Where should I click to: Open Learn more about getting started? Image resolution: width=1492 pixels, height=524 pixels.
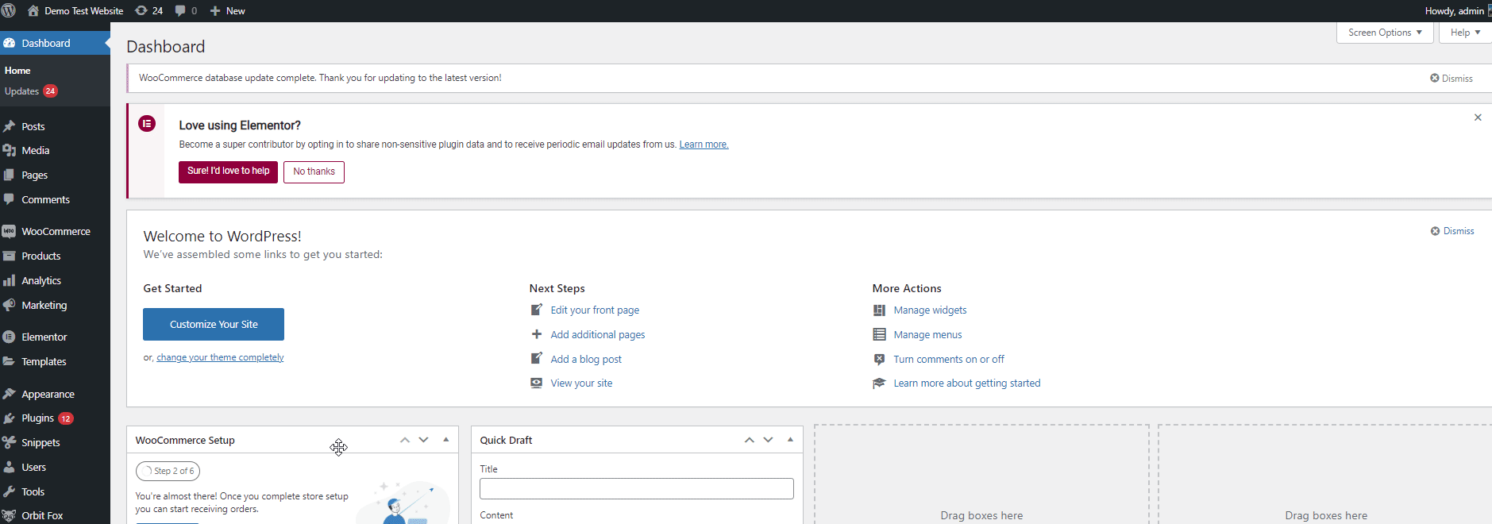[x=967, y=383]
